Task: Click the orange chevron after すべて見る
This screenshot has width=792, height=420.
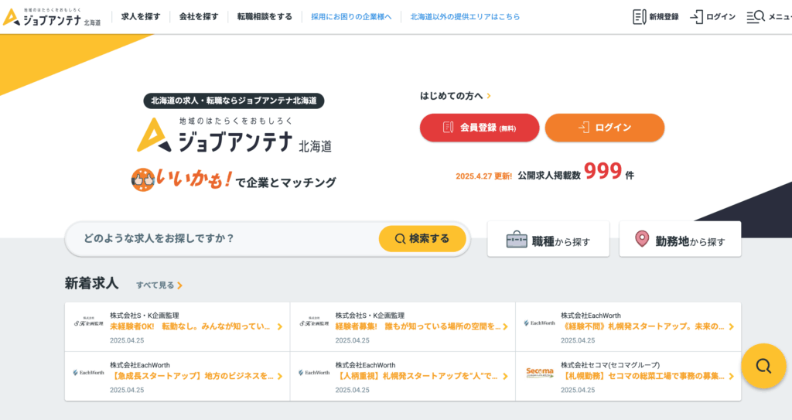Action: (x=179, y=285)
